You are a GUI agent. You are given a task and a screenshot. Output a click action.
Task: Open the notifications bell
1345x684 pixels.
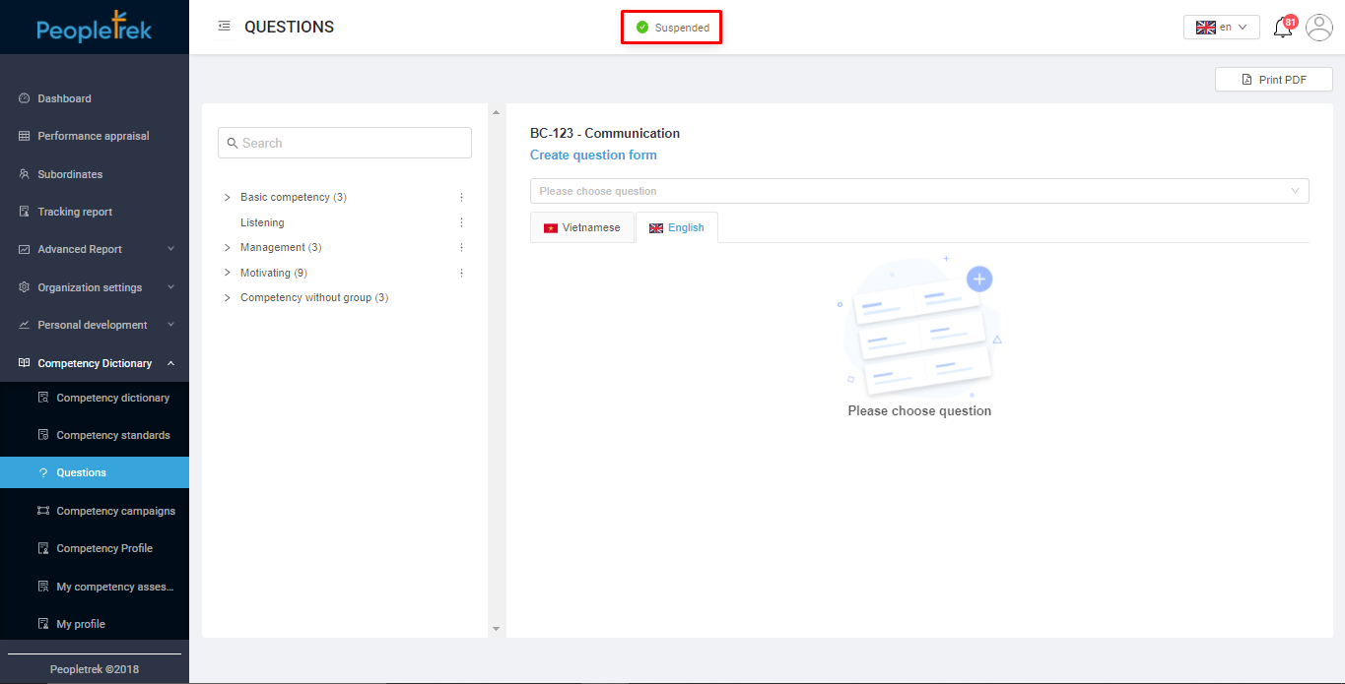coord(1283,28)
